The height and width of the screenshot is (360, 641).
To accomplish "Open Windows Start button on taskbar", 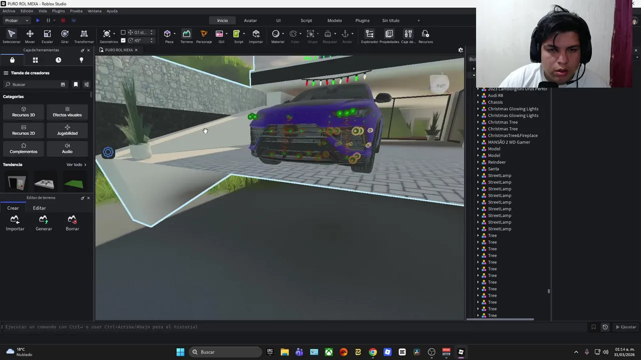I will point(180,352).
